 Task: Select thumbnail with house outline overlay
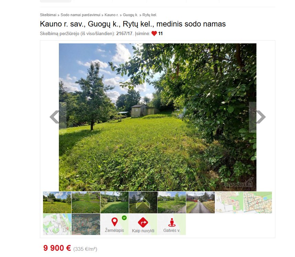click(x=143, y=202)
